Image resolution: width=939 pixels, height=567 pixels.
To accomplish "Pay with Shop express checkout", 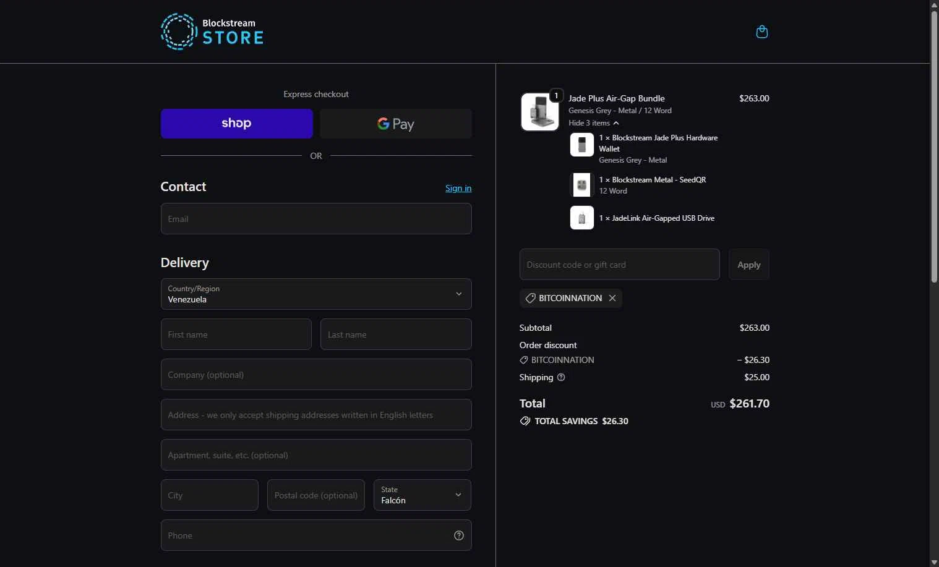I will [x=236, y=124].
